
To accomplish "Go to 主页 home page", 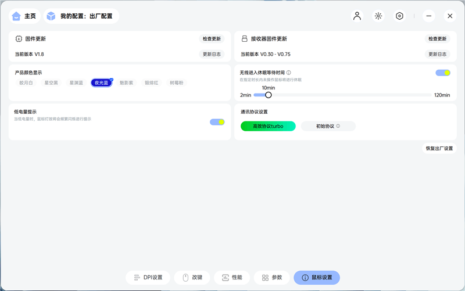I will pyautogui.click(x=24, y=16).
